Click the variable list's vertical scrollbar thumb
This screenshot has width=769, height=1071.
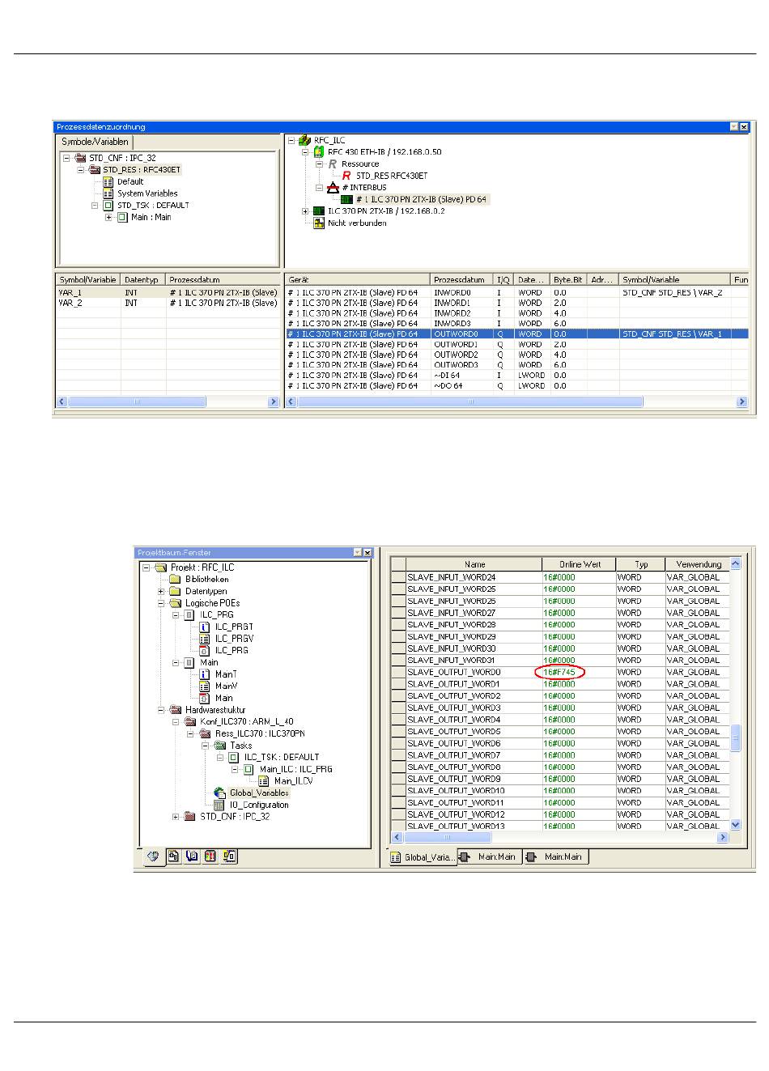735,737
